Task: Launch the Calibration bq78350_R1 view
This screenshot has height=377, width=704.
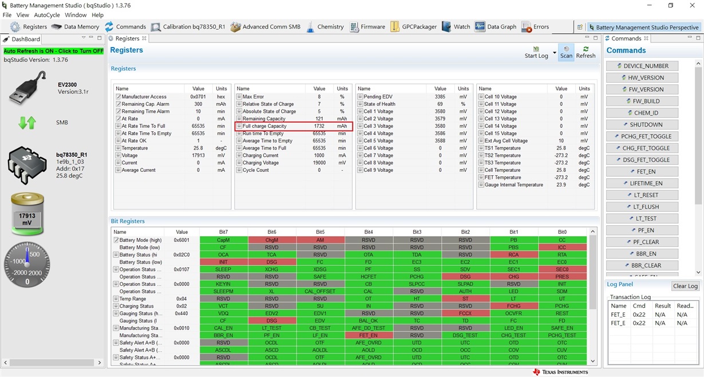Action: 188,27
